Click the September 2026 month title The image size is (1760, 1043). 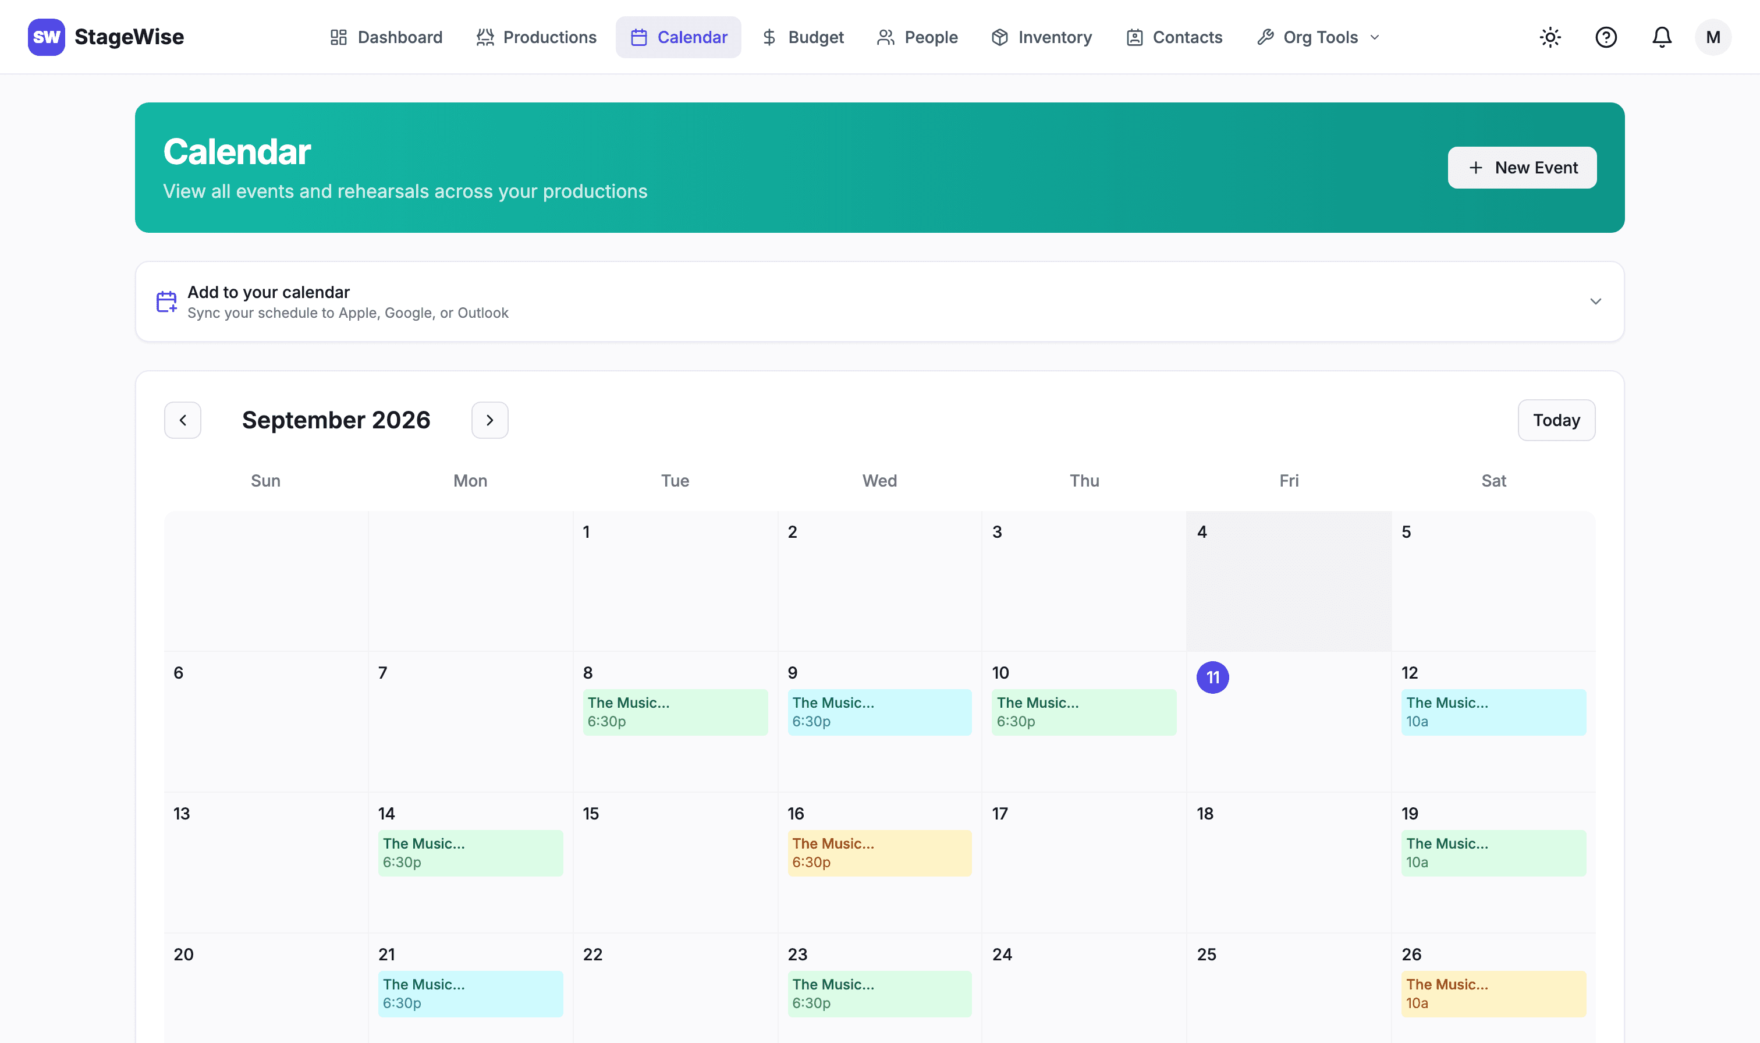click(x=336, y=420)
